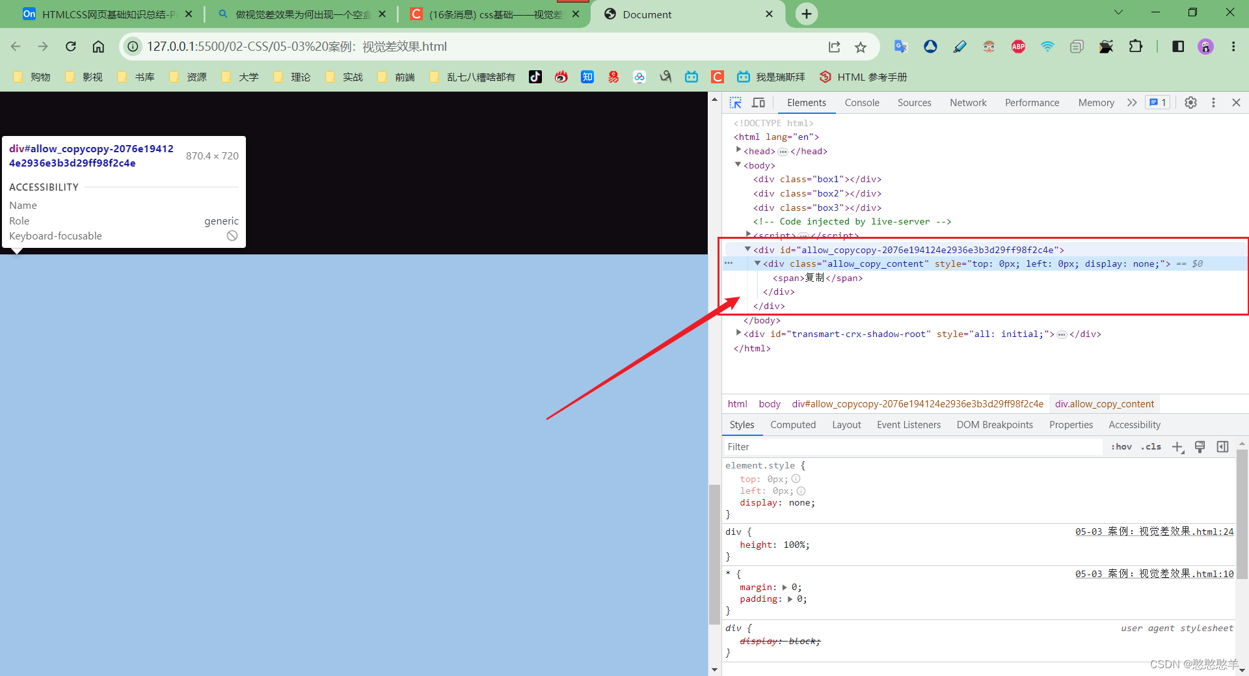
Task: Open the 购物 bookmarks folder
Action: pos(32,77)
